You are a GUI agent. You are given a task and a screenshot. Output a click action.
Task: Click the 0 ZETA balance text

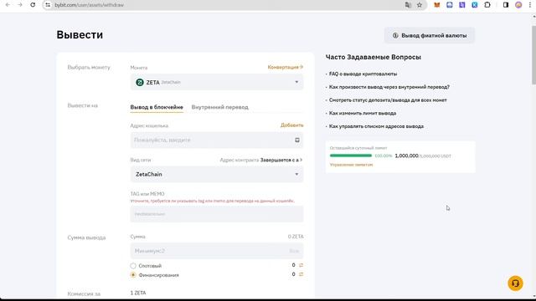tap(296, 237)
